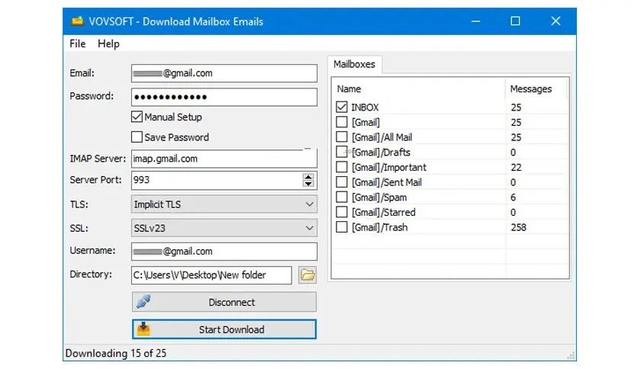Check the [Gmail]/Starred checkbox
Viewport: 638px width, 369px height.
(342, 212)
